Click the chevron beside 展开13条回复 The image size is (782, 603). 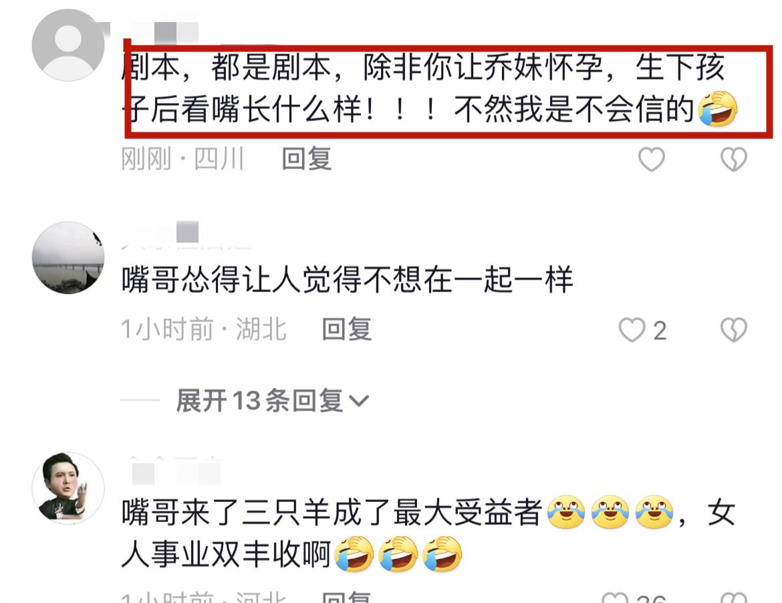coord(358,401)
